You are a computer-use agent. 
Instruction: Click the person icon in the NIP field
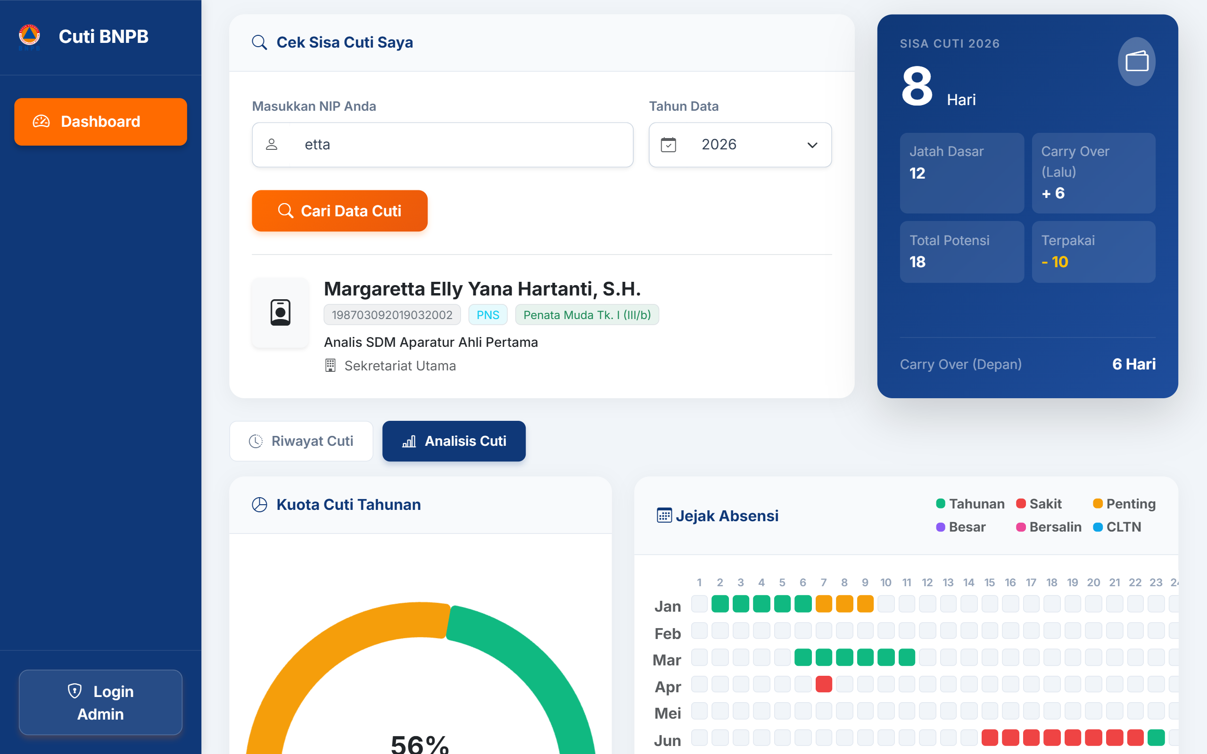(x=272, y=145)
